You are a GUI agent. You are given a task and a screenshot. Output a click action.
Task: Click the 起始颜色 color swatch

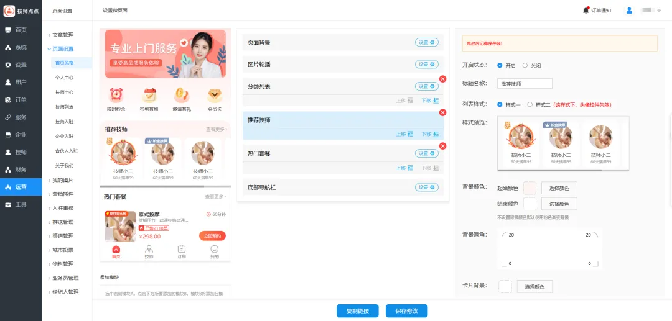pos(530,188)
